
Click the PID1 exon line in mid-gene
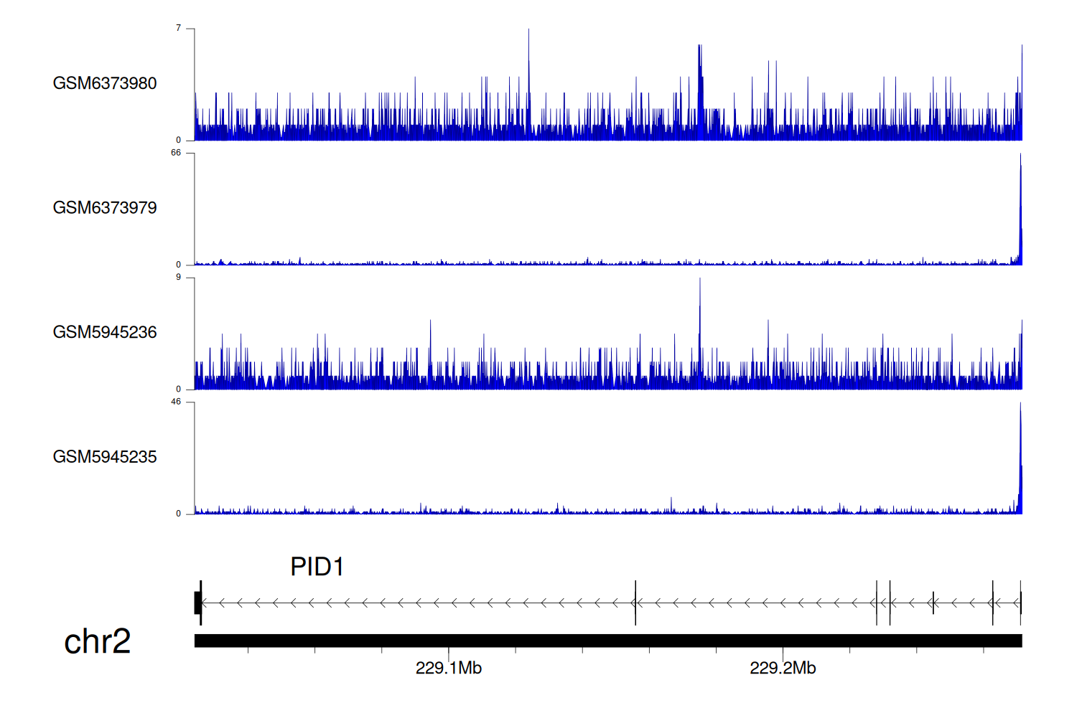click(635, 603)
